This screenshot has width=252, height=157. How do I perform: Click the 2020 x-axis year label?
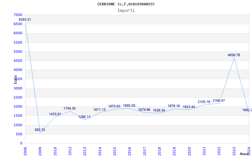pos(189,151)
